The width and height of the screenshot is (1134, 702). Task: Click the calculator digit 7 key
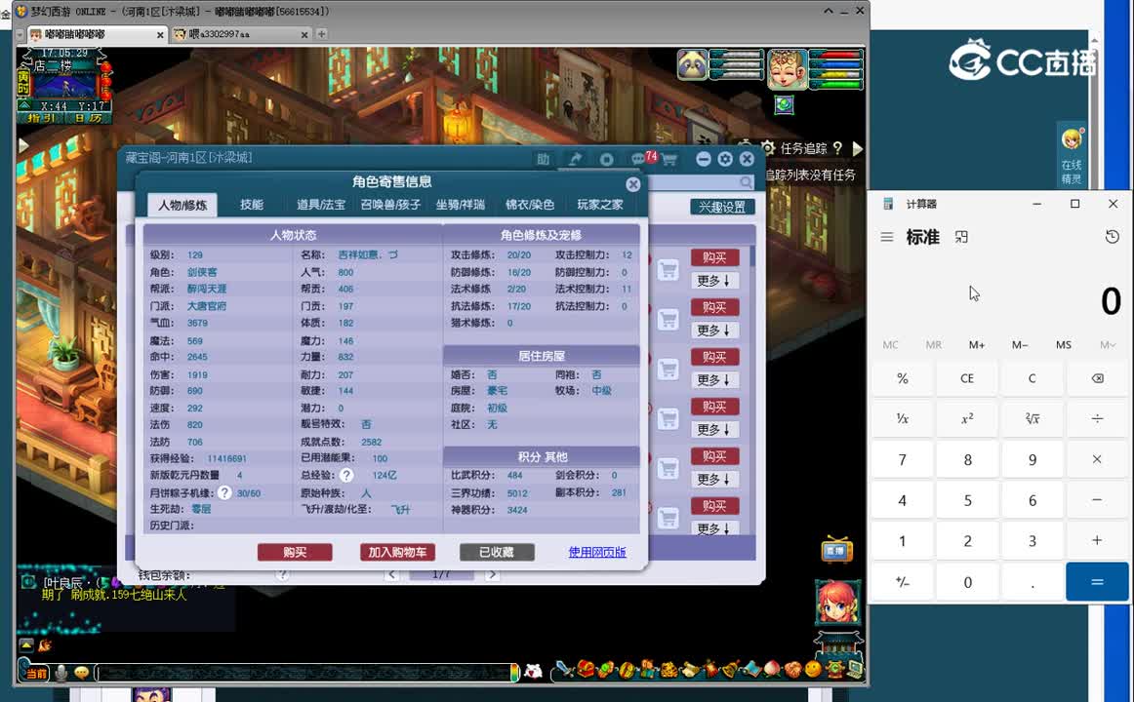(x=903, y=459)
